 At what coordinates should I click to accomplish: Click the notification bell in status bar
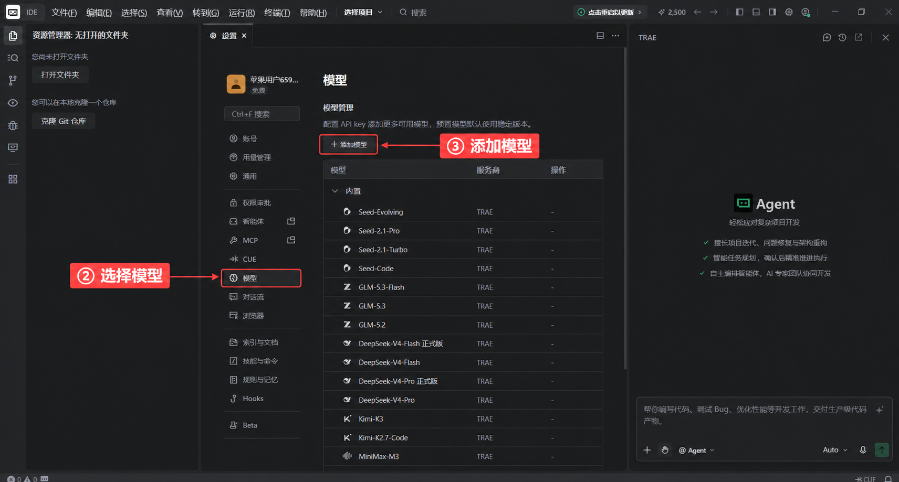click(888, 478)
